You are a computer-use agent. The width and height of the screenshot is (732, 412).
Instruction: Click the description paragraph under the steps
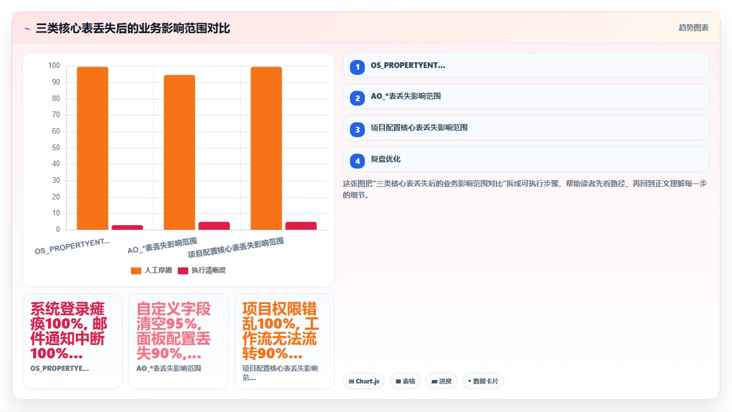526,189
